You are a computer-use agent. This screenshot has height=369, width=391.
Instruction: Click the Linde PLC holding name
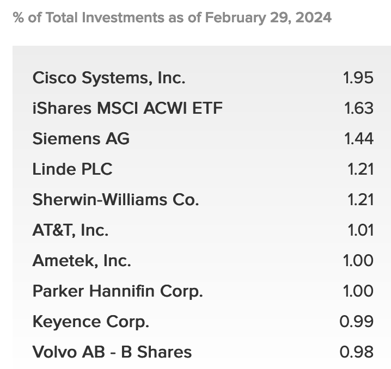pos(72,169)
